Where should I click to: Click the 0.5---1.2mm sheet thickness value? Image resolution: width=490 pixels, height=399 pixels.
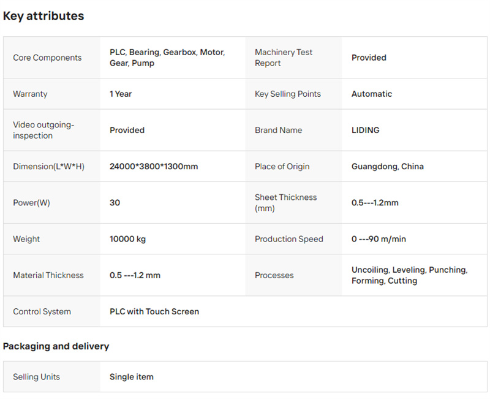(375, 203)
